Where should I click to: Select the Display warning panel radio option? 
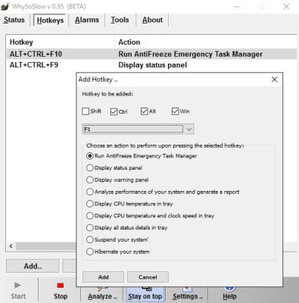click(90, 180)
